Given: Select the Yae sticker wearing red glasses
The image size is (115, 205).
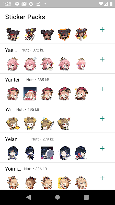Looking at the screenshot, I should [x=47, y=64].
